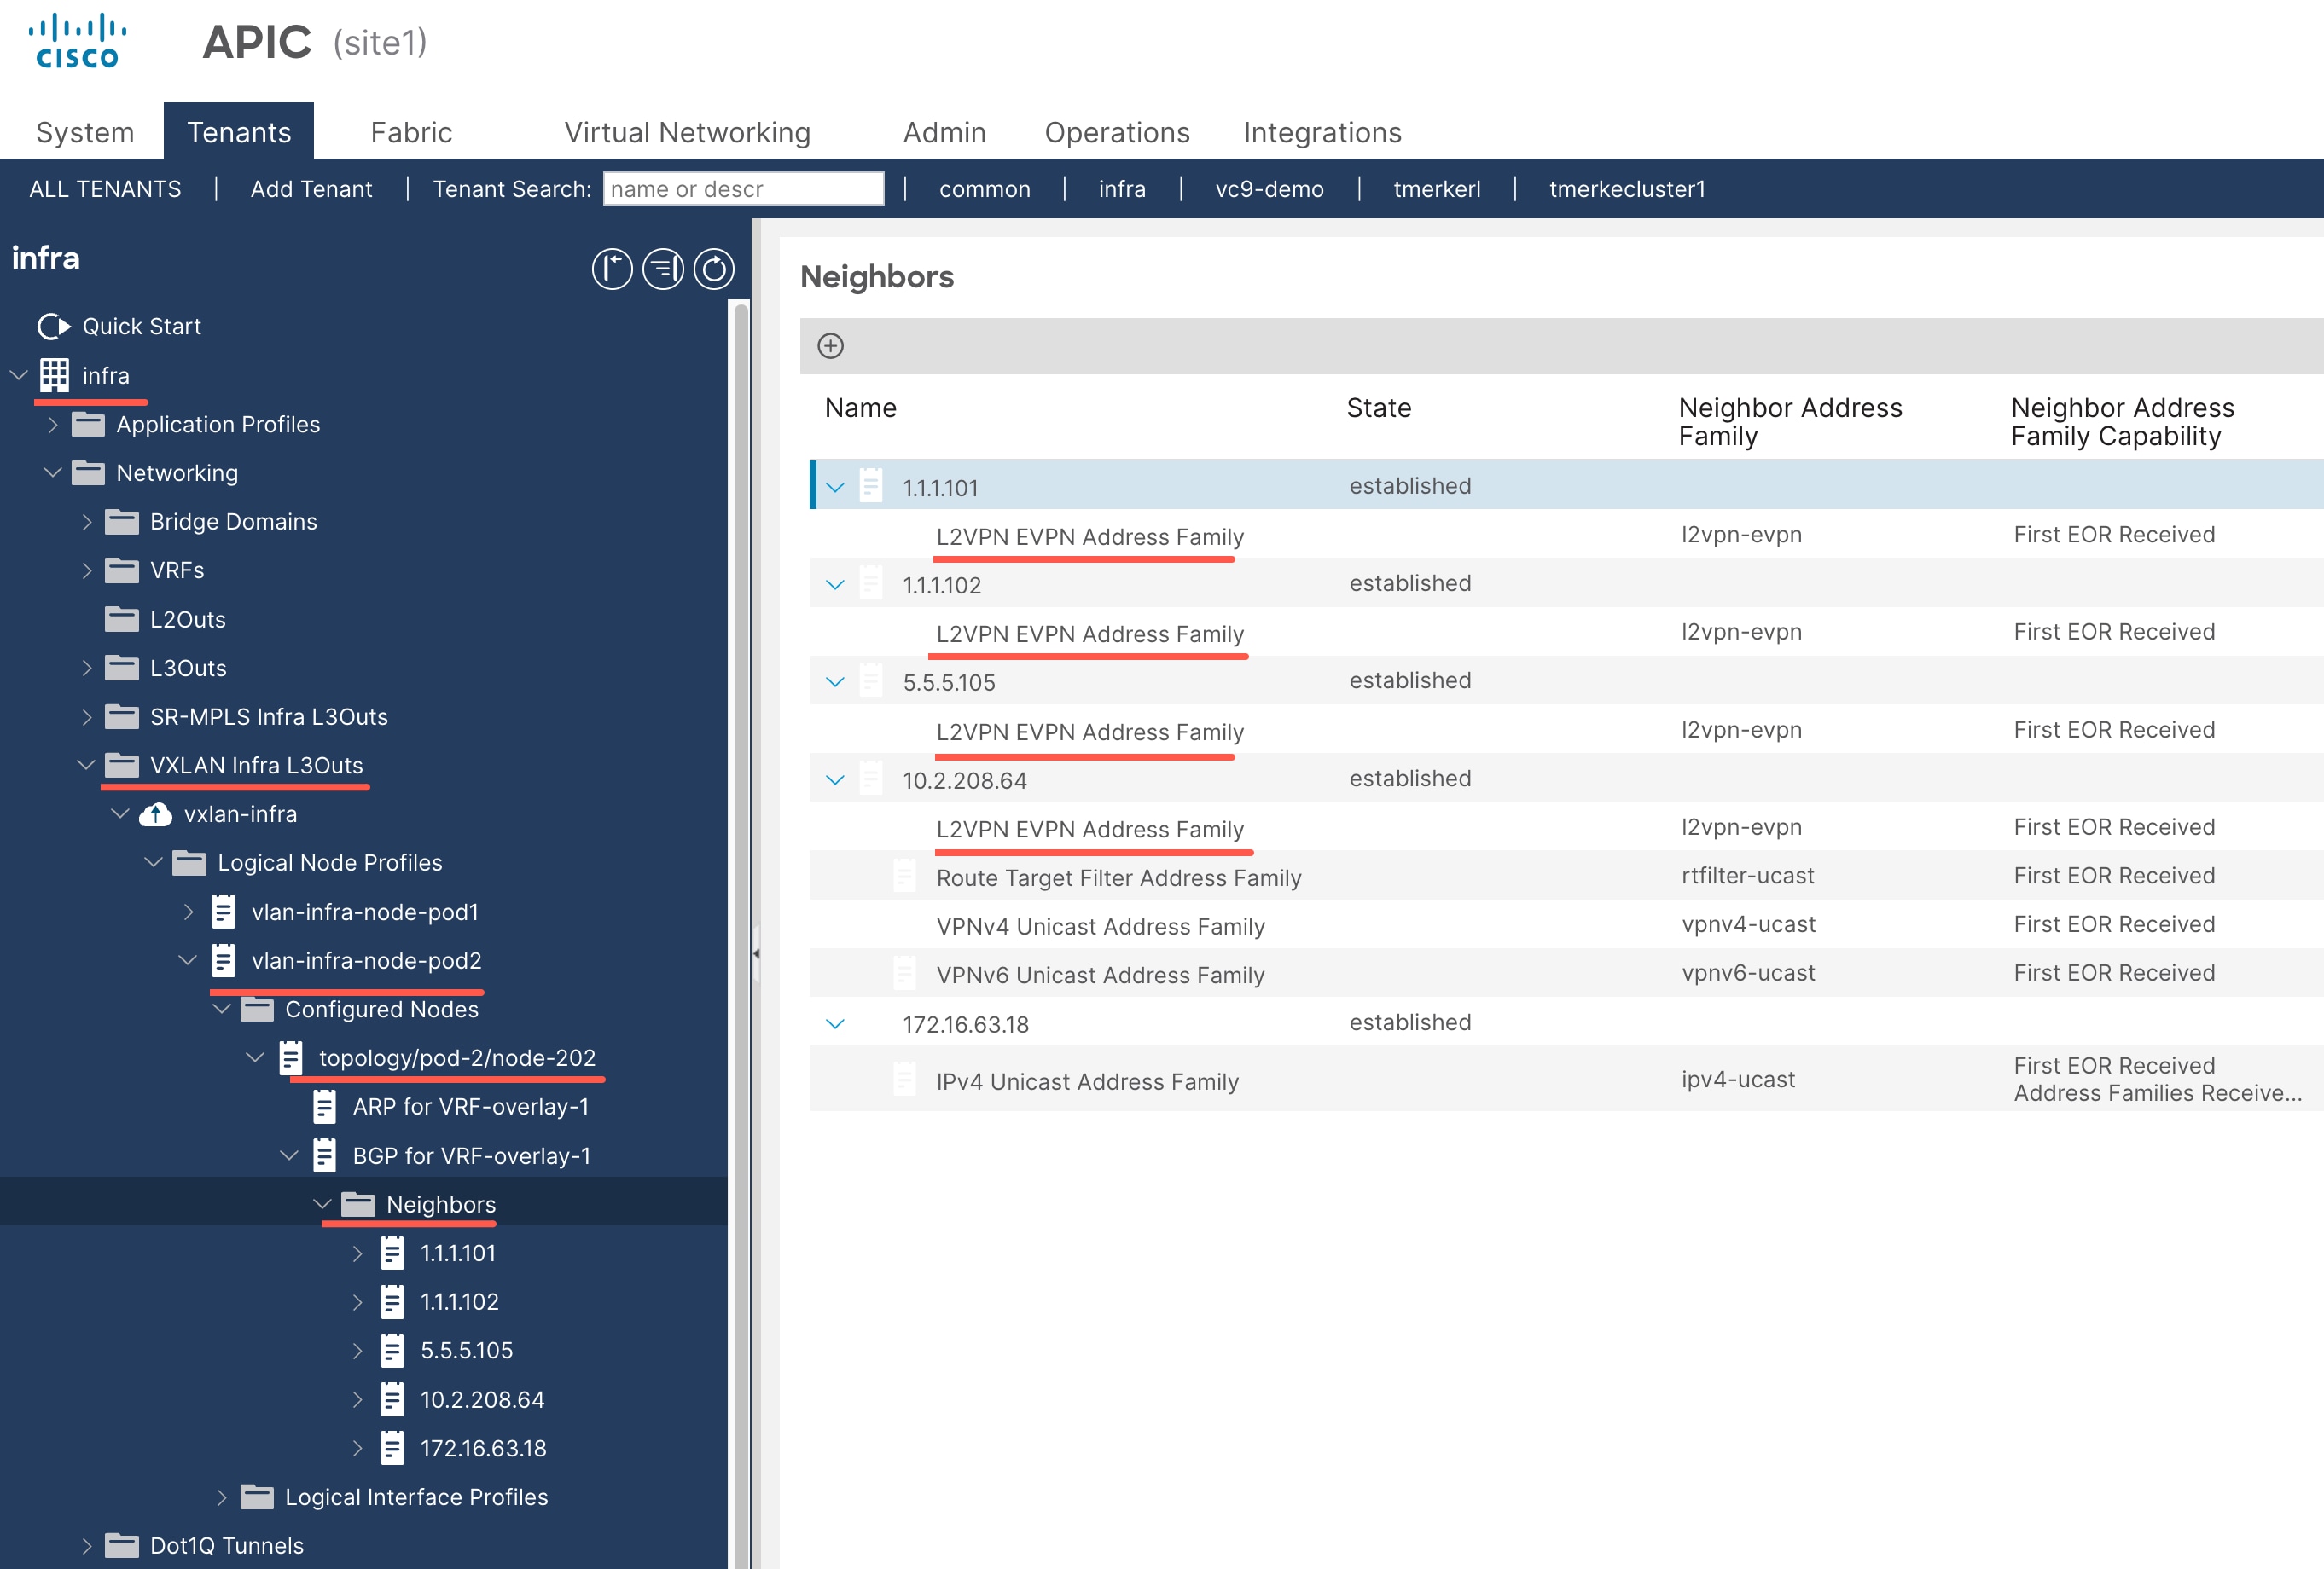Image resolution: width=2324 pixels, height=1569 pixels.
Task: Expand the Bridge Domains folder
Action: click(87, 522)
